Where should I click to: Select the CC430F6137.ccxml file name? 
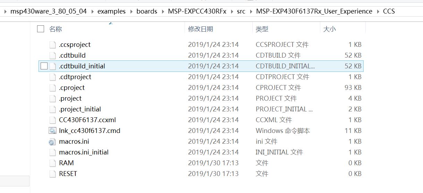[x=87, y=120]
